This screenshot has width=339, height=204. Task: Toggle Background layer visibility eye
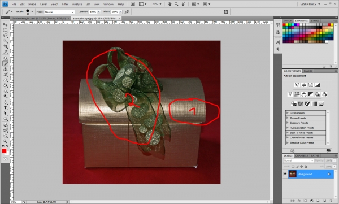(285, 173)
